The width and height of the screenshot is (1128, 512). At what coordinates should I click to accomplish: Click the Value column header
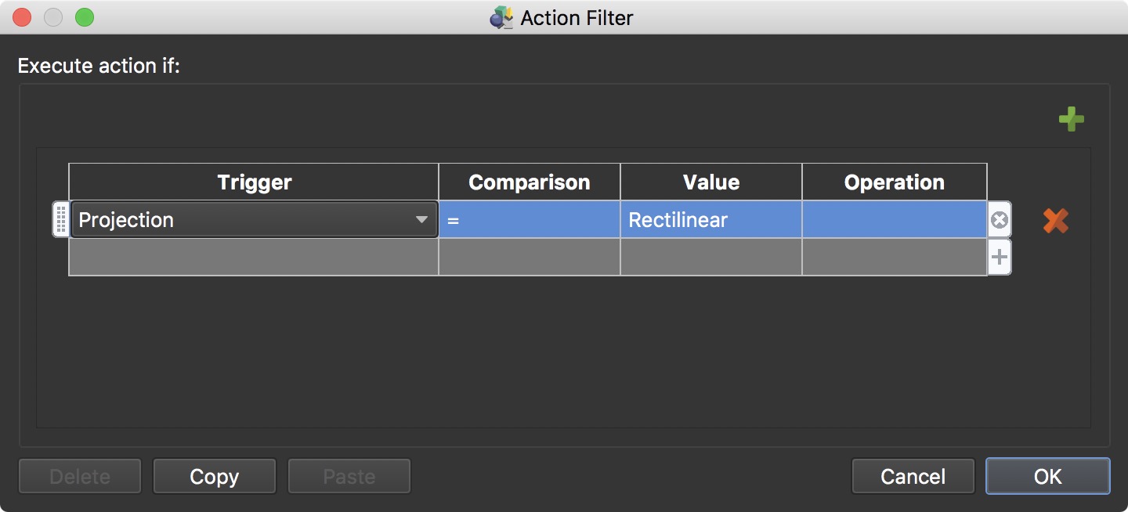pos(710,182)
